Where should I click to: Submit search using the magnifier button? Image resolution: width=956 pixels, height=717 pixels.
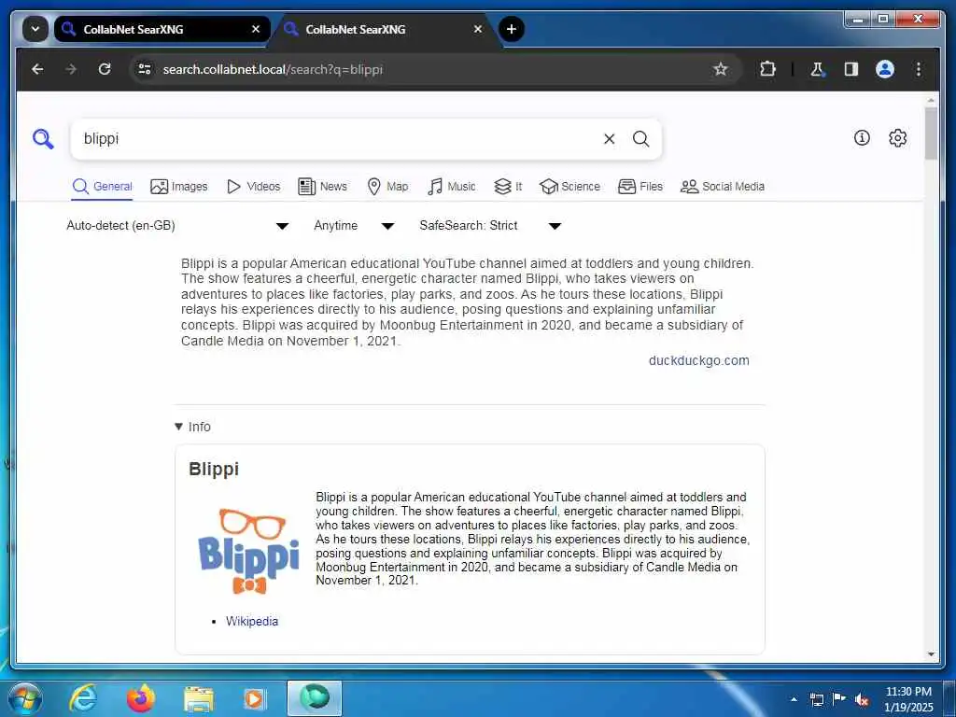click(640, 139)
